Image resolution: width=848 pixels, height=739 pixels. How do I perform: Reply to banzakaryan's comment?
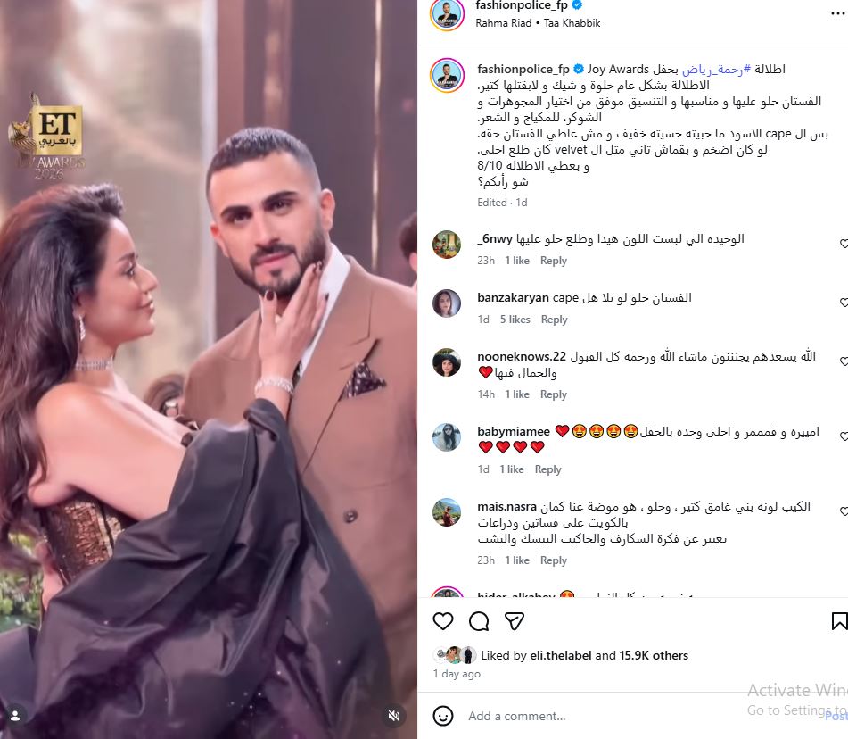coord(554,320)
